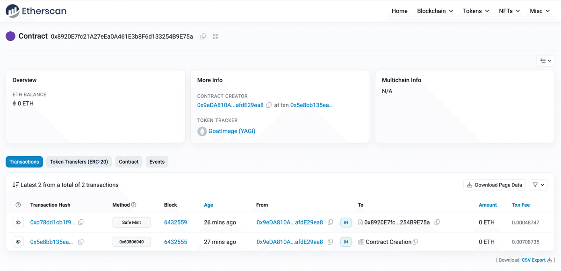The image size is (561, 271).
Task: Copy the Contract Creation address icon
Action: [415, 242]
